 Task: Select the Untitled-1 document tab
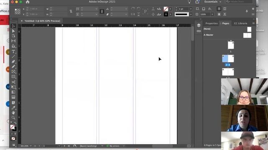pyautogui.click(x=42, y=21)
